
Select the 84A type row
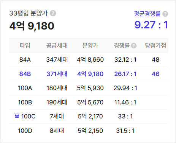point(89,60)
